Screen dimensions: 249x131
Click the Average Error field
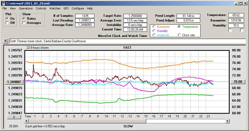(135, 20)
